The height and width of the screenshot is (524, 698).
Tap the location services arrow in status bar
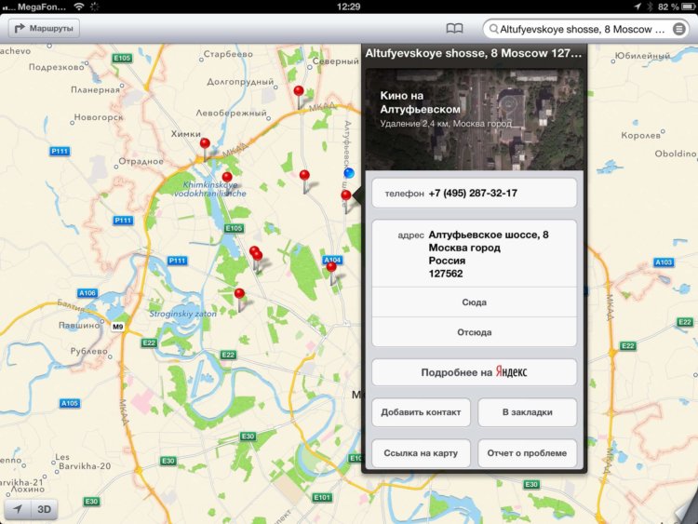point(638,7)
